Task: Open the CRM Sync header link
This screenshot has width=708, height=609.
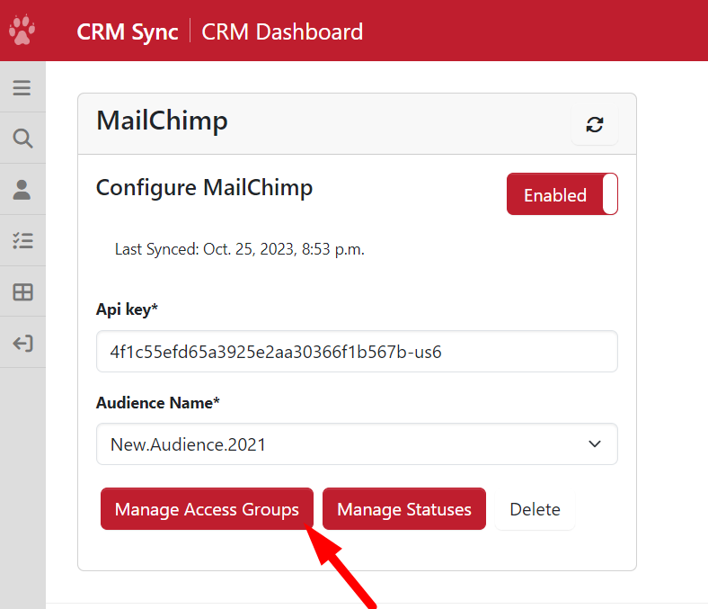Action: [128, 32]
